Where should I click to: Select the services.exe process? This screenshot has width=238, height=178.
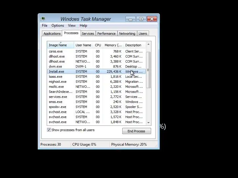pyautogui.click(x=96, y=97)
